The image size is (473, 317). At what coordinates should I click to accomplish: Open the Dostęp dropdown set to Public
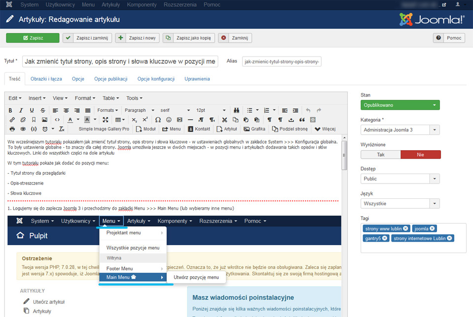400,179
